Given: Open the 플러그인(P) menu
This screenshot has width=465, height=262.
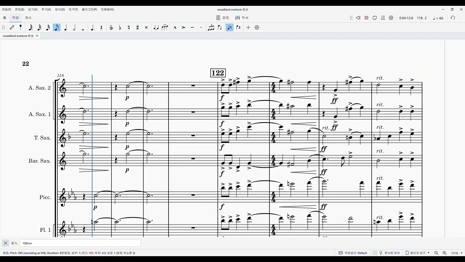Looking at the screenshot, I should click(x=89, y=9).
